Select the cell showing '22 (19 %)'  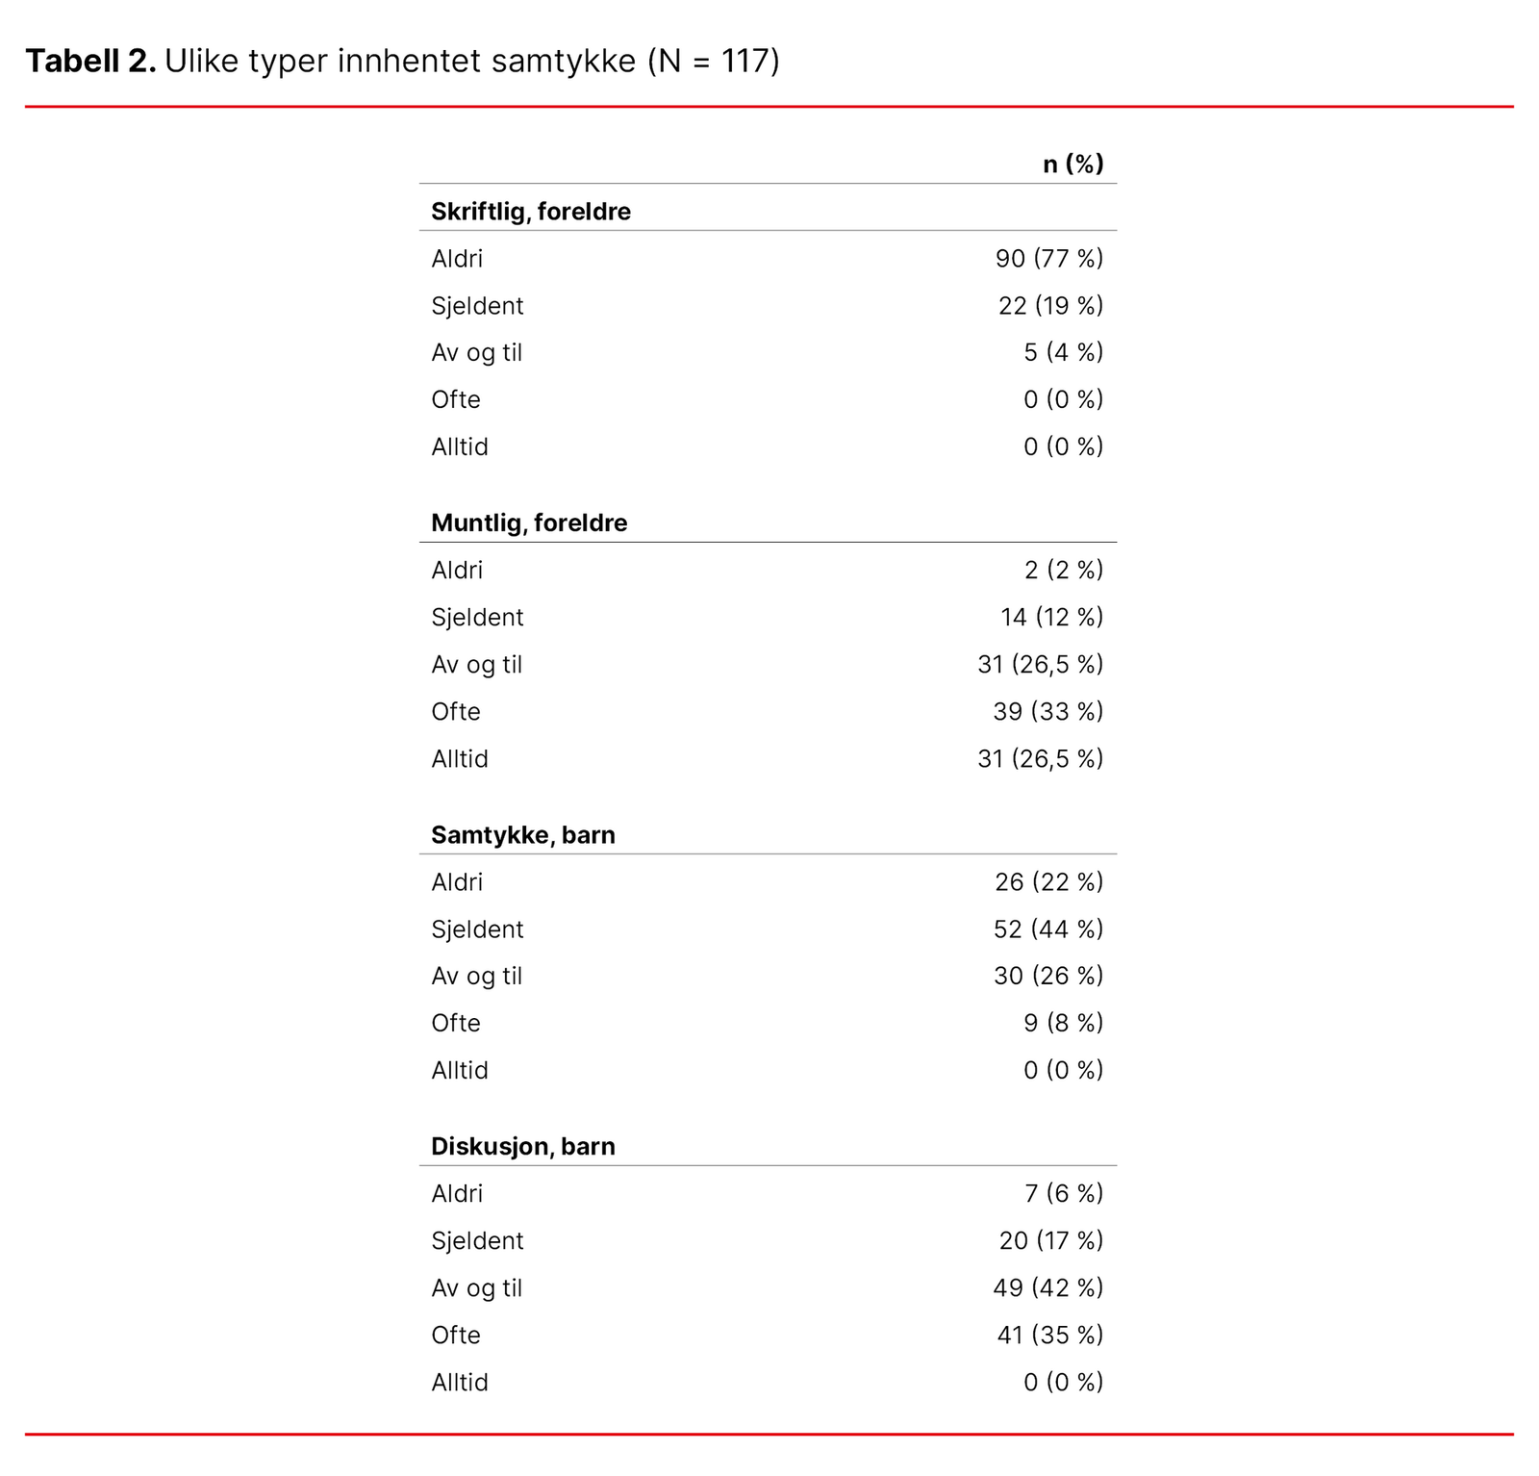(1050, 306)
